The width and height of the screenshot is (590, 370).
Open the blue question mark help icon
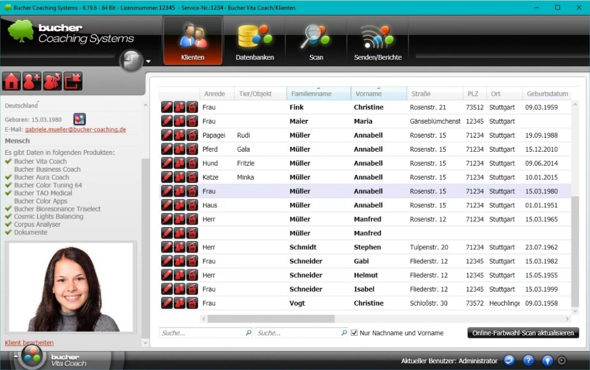(528, 361)
